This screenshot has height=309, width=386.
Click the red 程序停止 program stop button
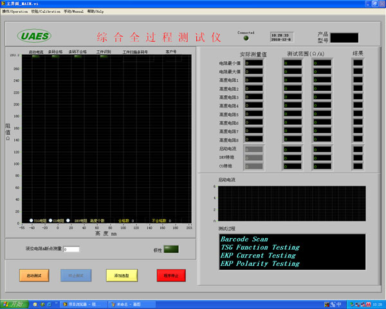click(x=171, y=276)
